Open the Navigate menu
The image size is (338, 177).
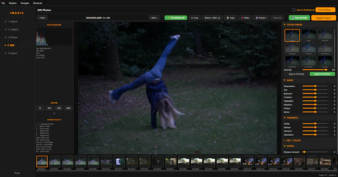[x=25, y=3]
